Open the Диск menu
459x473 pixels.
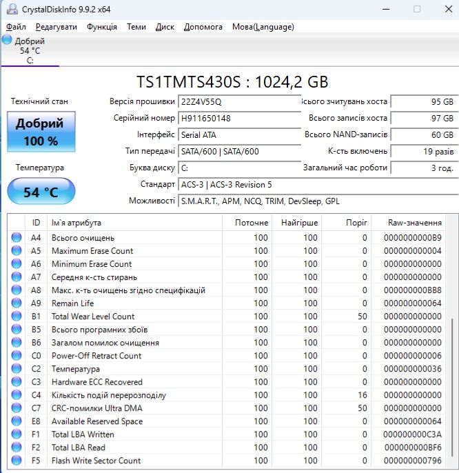pos(165,27)
